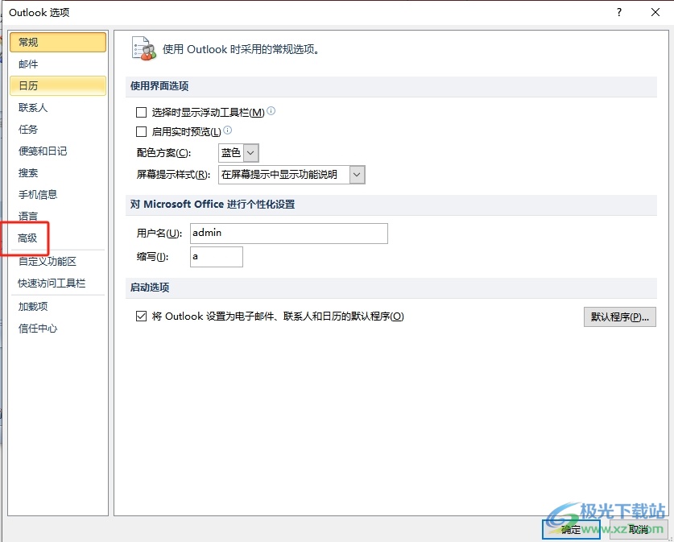Image resolution: width=674 pixels, height=542 pixels.
Task: Open the 加载项 add-ins page
Action: pos(58,307)
